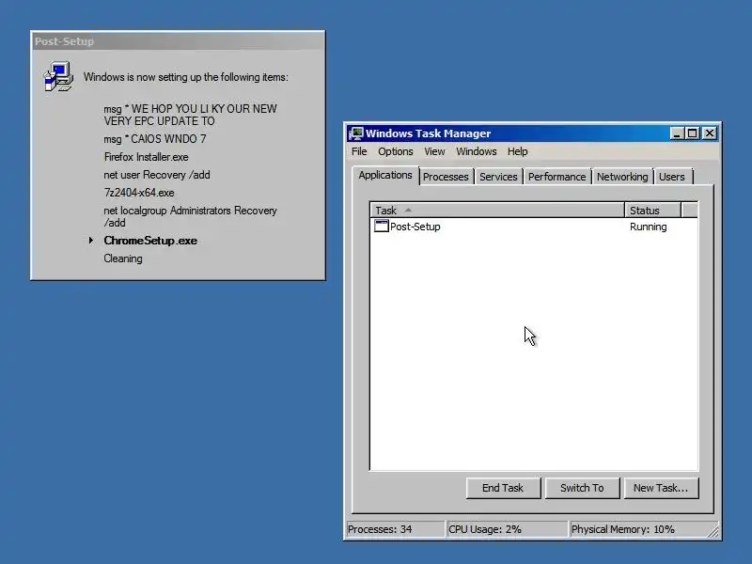This screenshot has width=752, height=564.
Task: Click the Windows Task Manager title text
Action: 428,133
